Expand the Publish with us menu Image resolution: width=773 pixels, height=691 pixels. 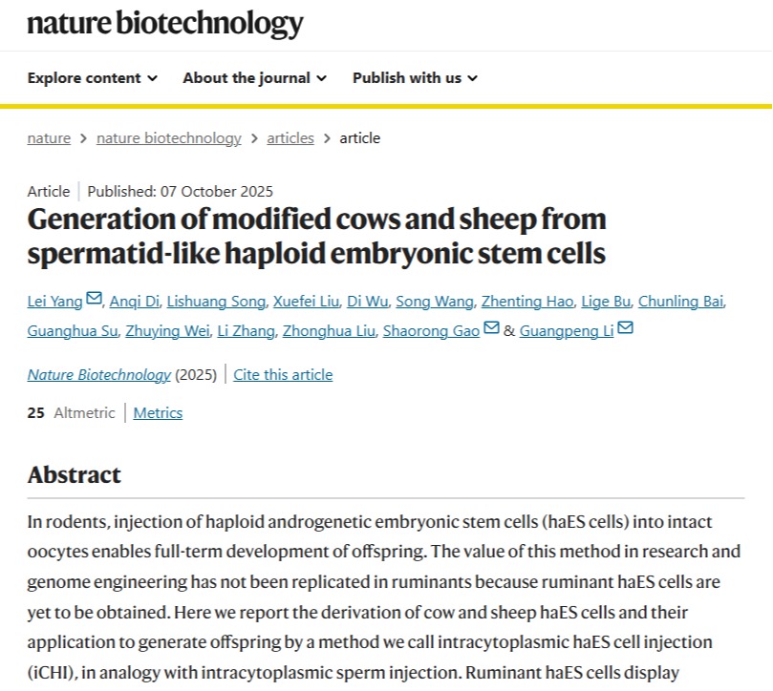pyautogui.click(x=415, y=78)
